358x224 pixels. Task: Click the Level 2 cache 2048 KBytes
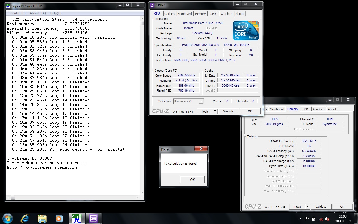(x=230, y=86)
